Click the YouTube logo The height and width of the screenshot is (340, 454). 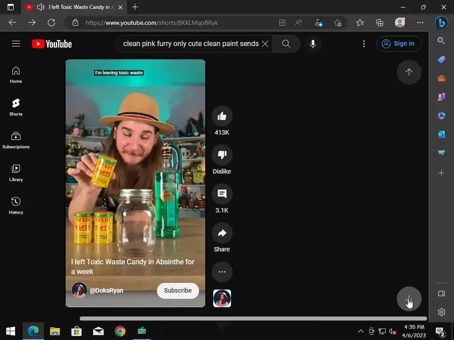(x=52, y=44)
